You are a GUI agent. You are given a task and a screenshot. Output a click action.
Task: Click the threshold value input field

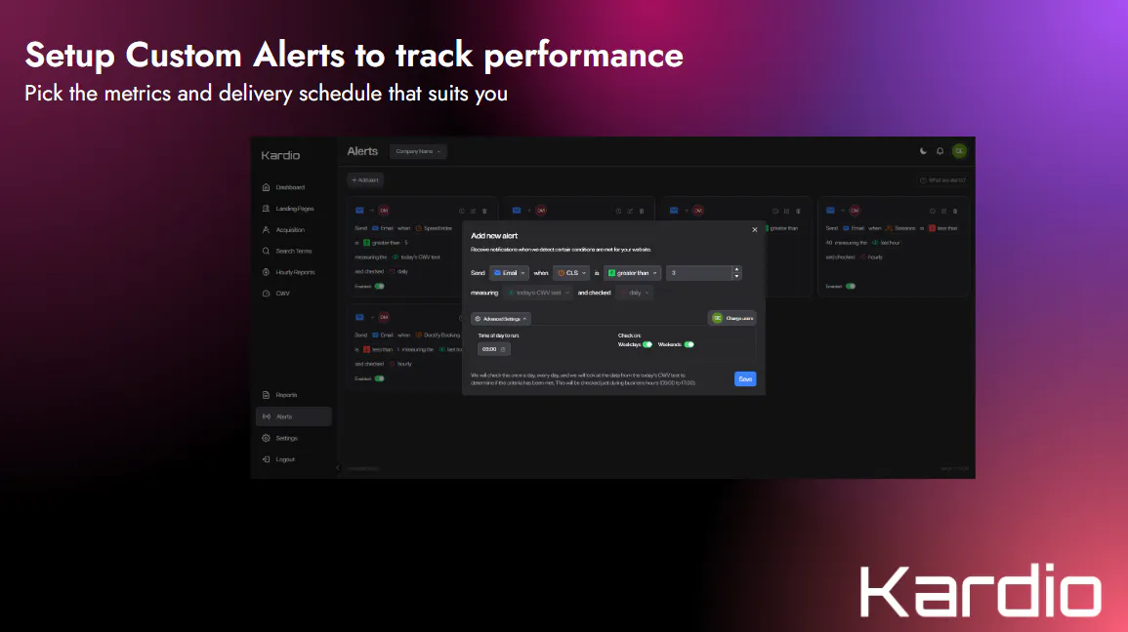pos(699,273)
